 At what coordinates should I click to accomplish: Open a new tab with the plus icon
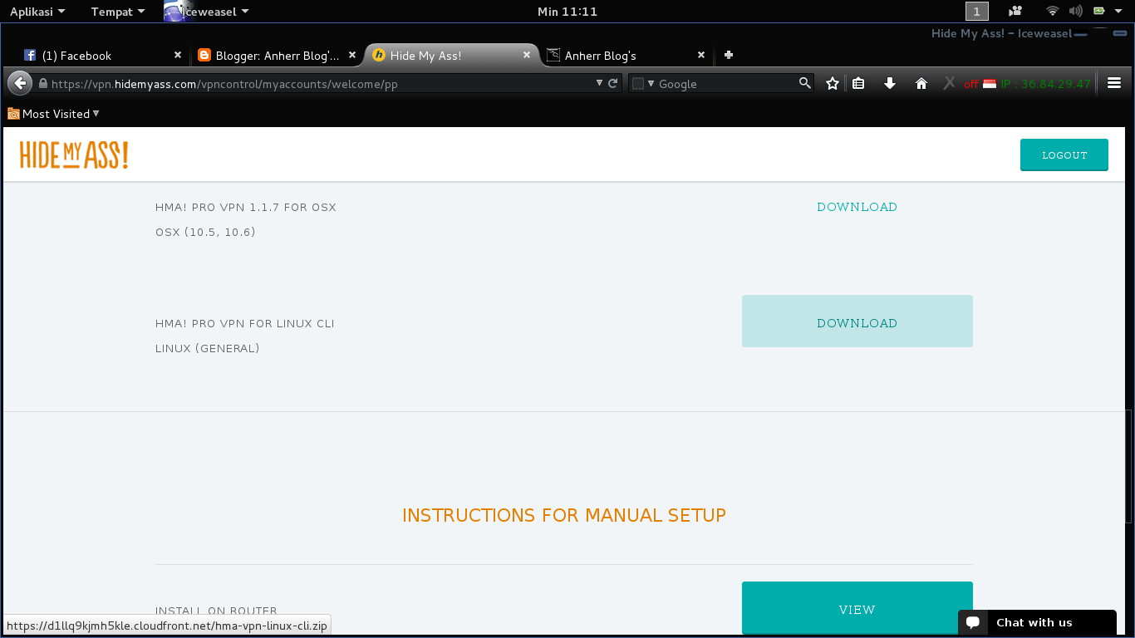tap(729, 55)
